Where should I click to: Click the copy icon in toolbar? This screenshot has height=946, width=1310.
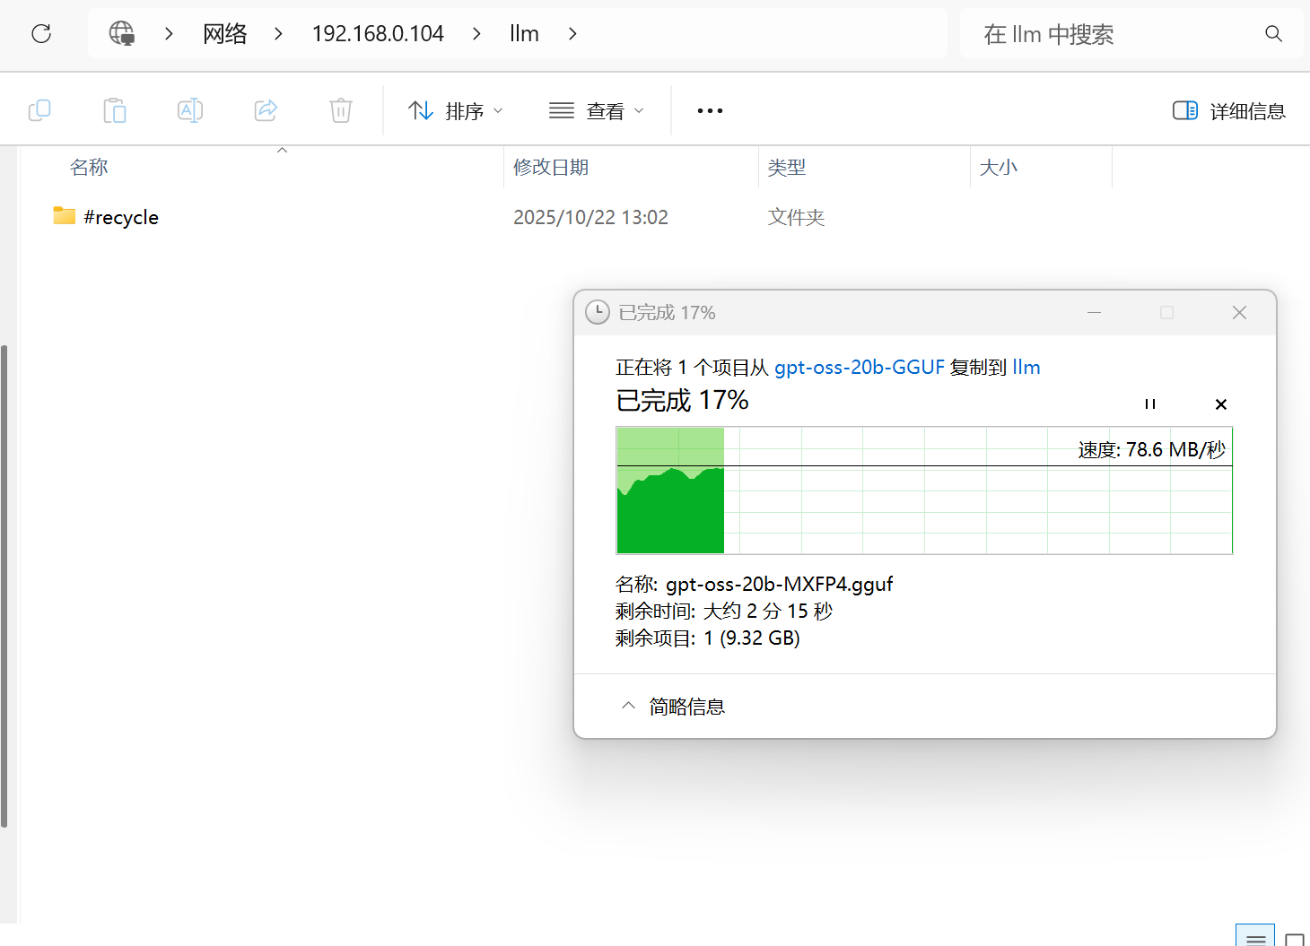pyautogui.click(x=39, y=110)
